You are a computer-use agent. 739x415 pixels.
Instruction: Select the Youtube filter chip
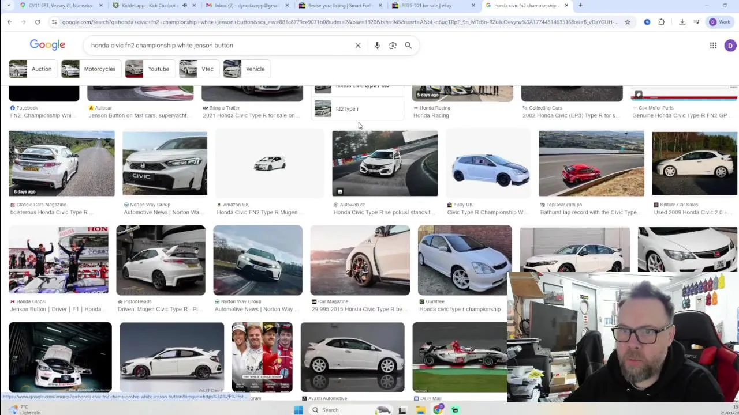pyautogui.click(x=150, y=69)
